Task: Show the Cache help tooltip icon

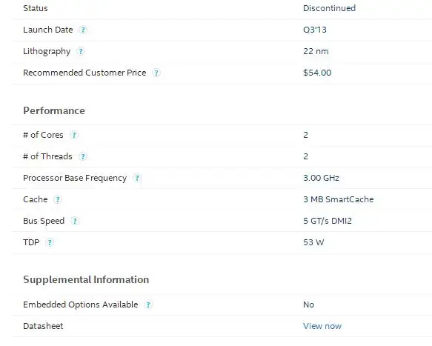Action: 58,199
